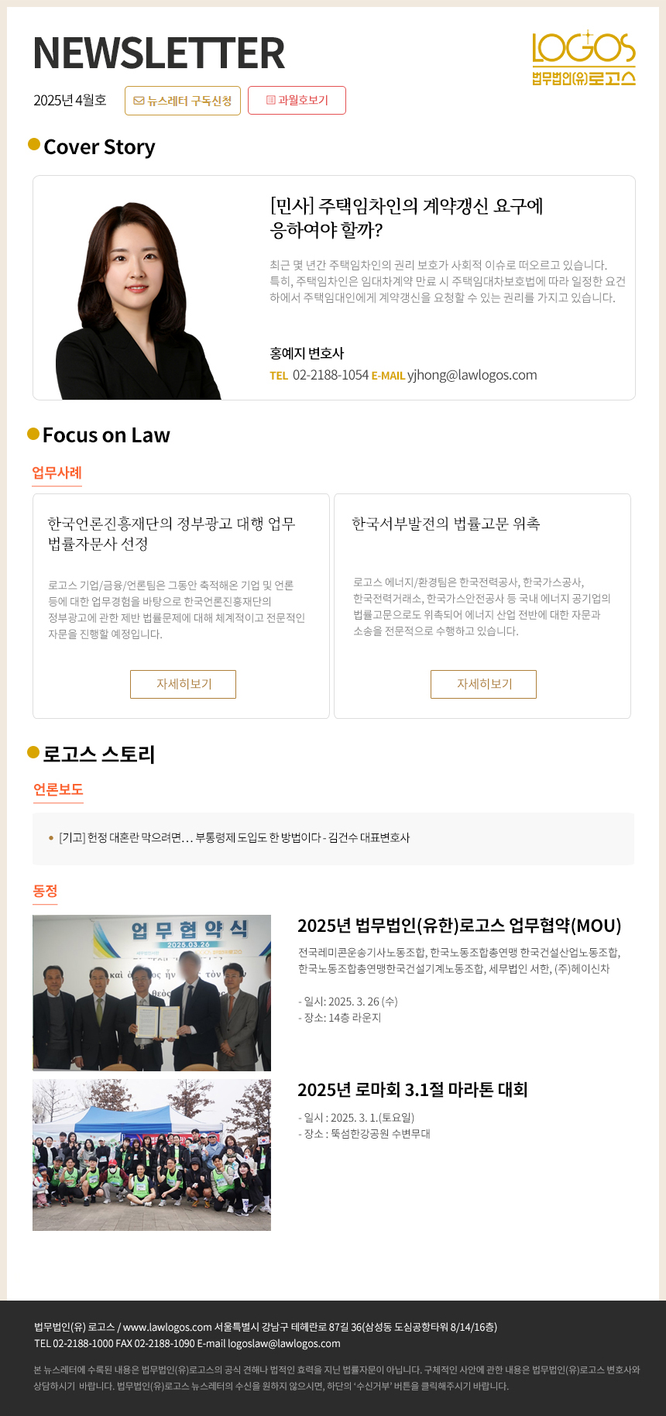Screen dimensions: 666x1416
Task: Open 2025년 로마회 3.1절 마라톤 대회 title
Action: [x=412, y=1090]
